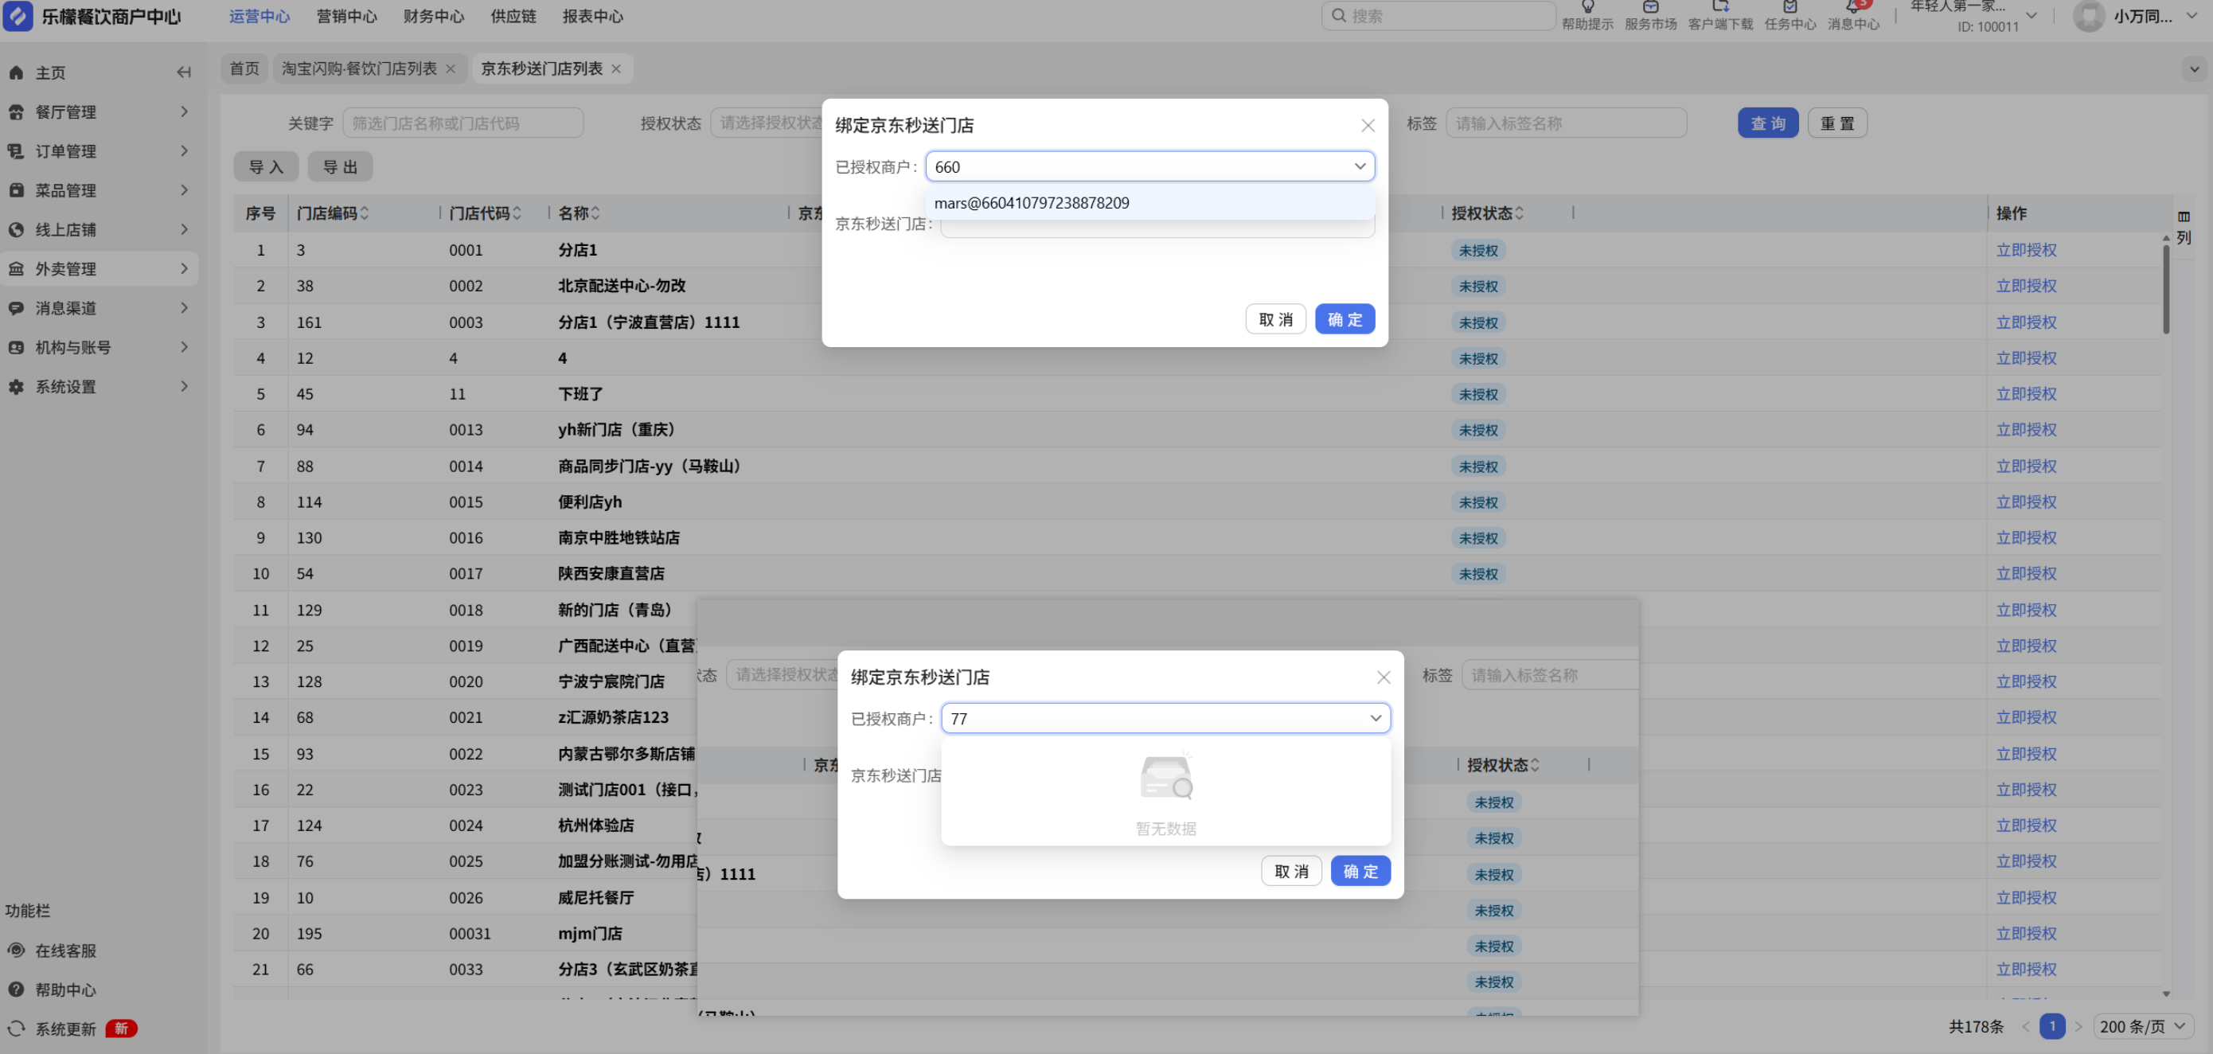Click the 乐檬餐饮商户中心 logo icon
The height and width of the screenshot is (1054, 2213).
(18, 15)
